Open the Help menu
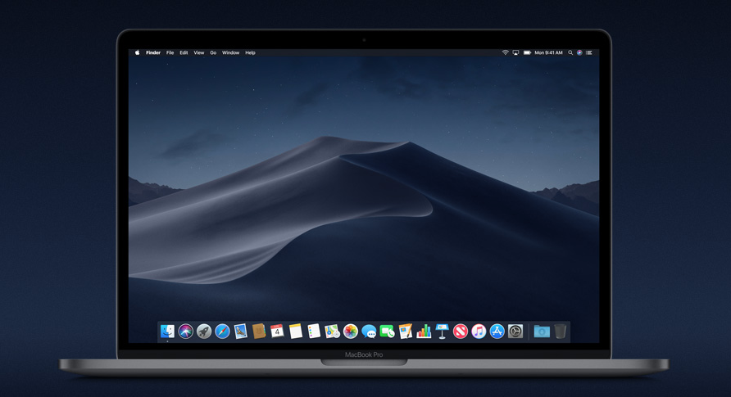Viewport: 731px width, 397px height. [x=250, y=52]
